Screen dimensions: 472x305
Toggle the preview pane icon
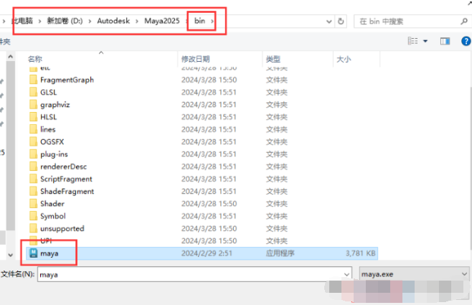[445, 41]
